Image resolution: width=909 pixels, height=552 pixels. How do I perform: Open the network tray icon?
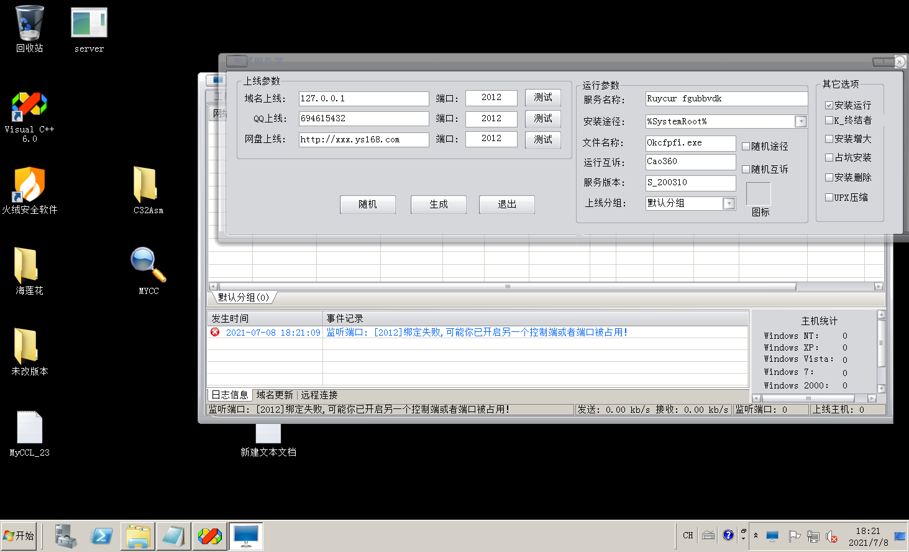point(813,536)
